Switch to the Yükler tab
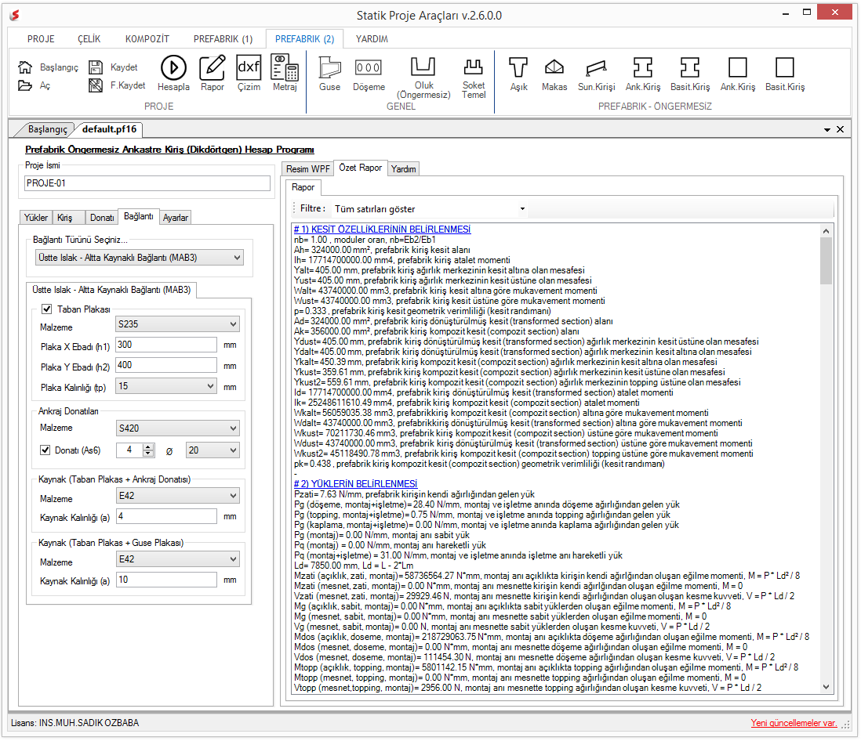This screenshot has height=741, width=861. pyautogui.click(x=36, y=218)
